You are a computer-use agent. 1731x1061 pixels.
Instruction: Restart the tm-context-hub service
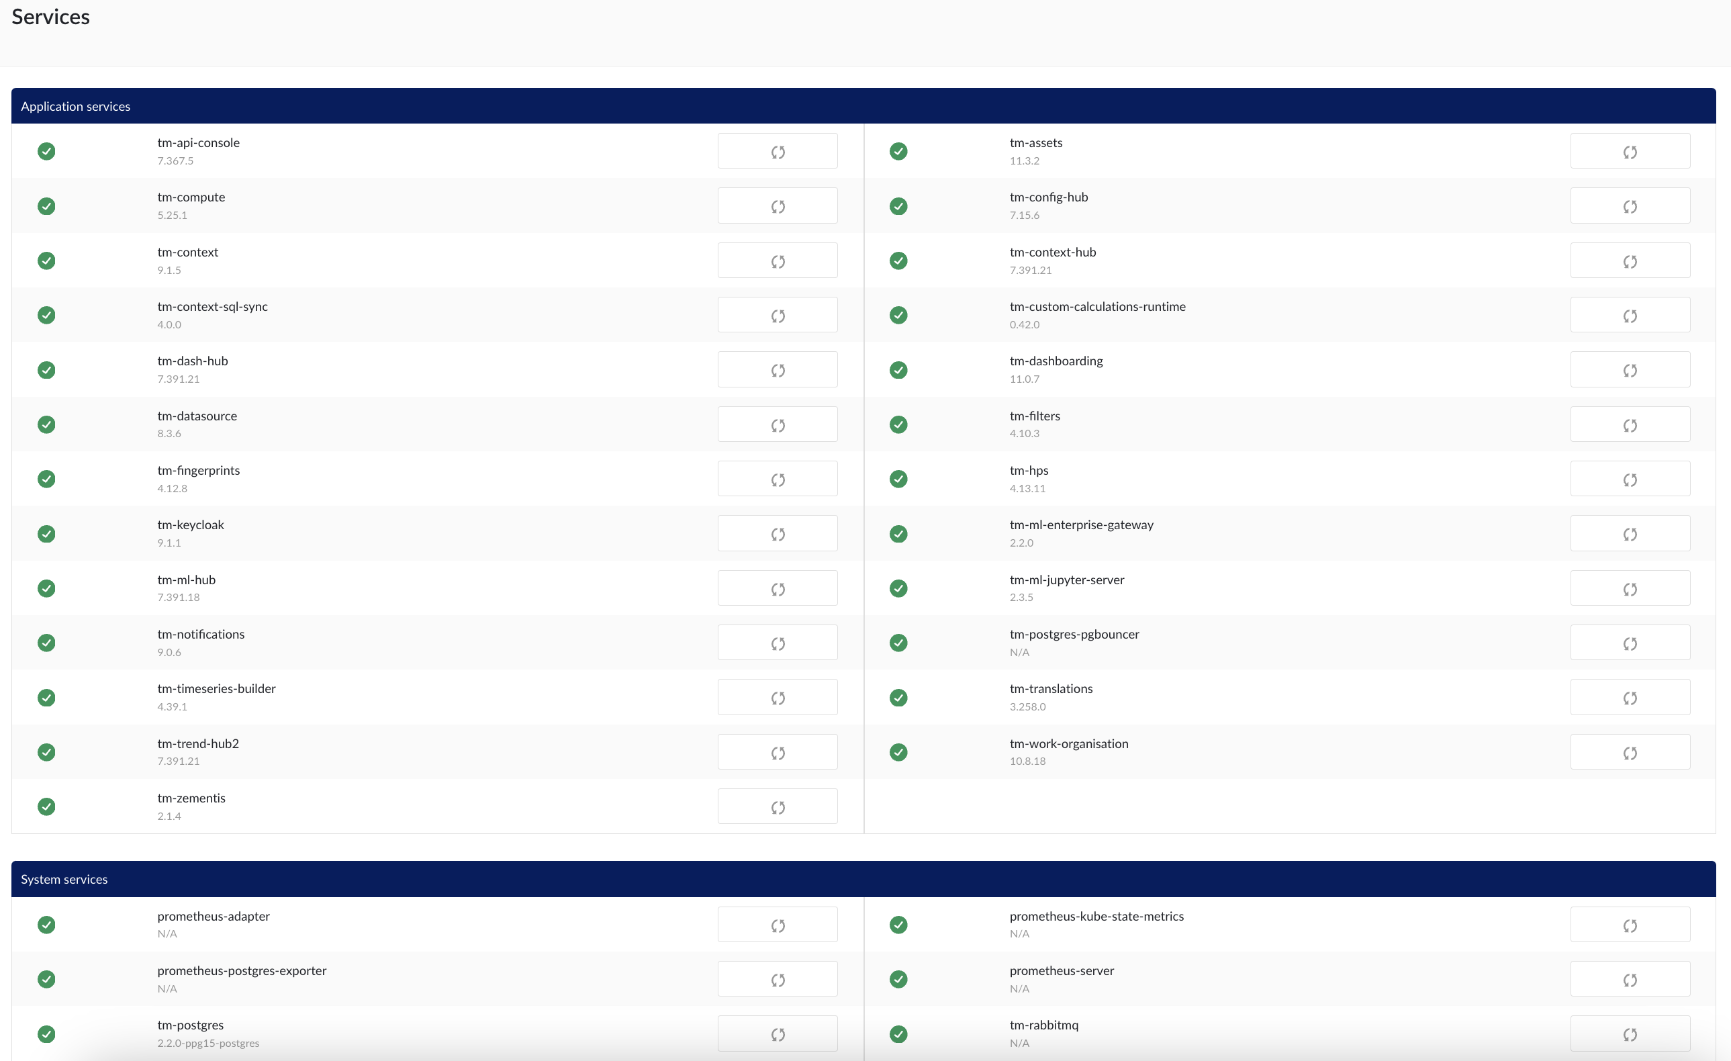[x=1630, y=261]
